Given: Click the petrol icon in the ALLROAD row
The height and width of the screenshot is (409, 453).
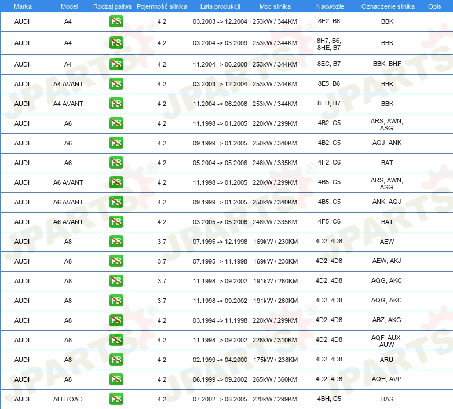Looking at the screenshot, I should coord(116,399).
